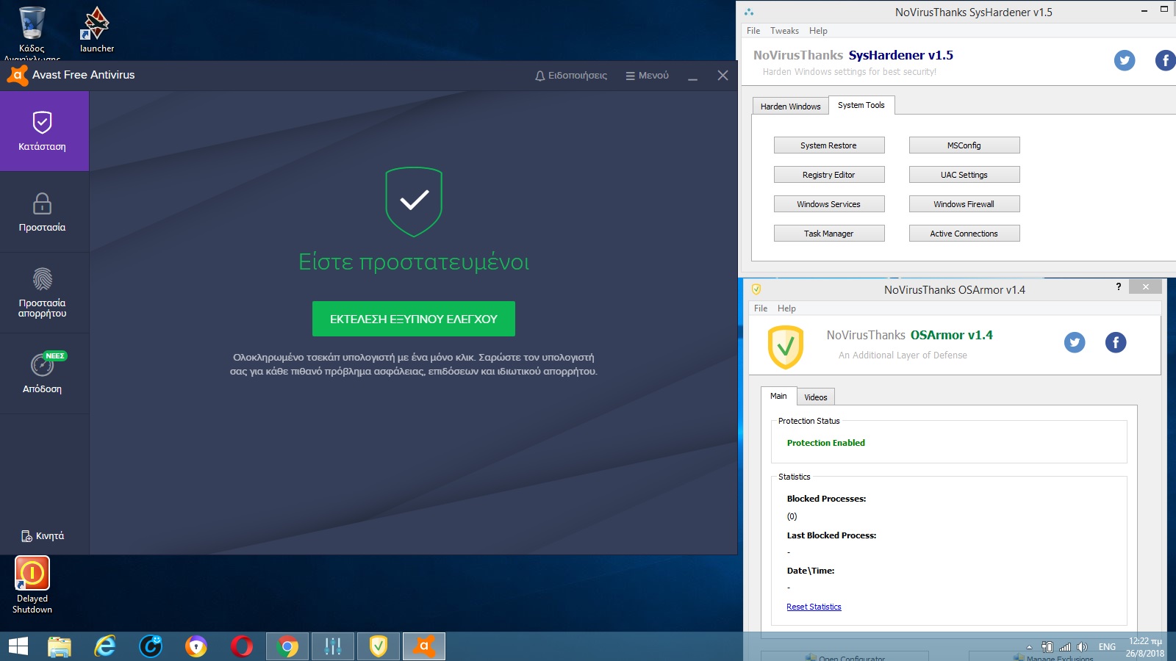1176x661 pixels.
Task: Open the Registry Editor button
Action: coord(829,175)
